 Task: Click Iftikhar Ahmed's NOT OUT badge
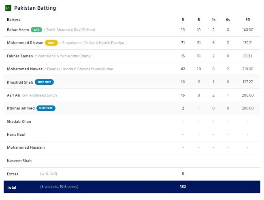(46, 108)
